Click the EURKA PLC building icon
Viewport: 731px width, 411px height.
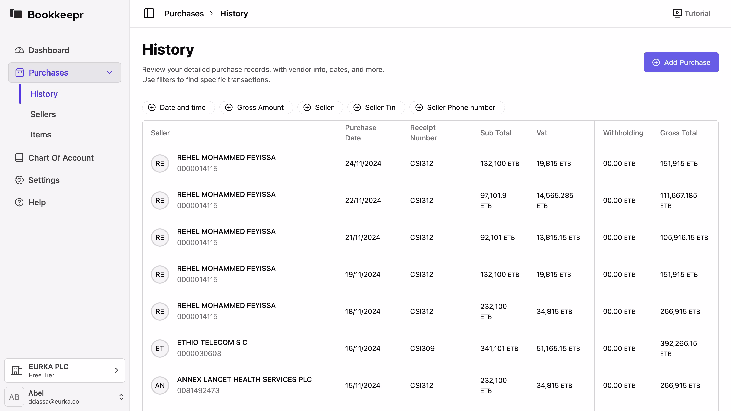16,370
